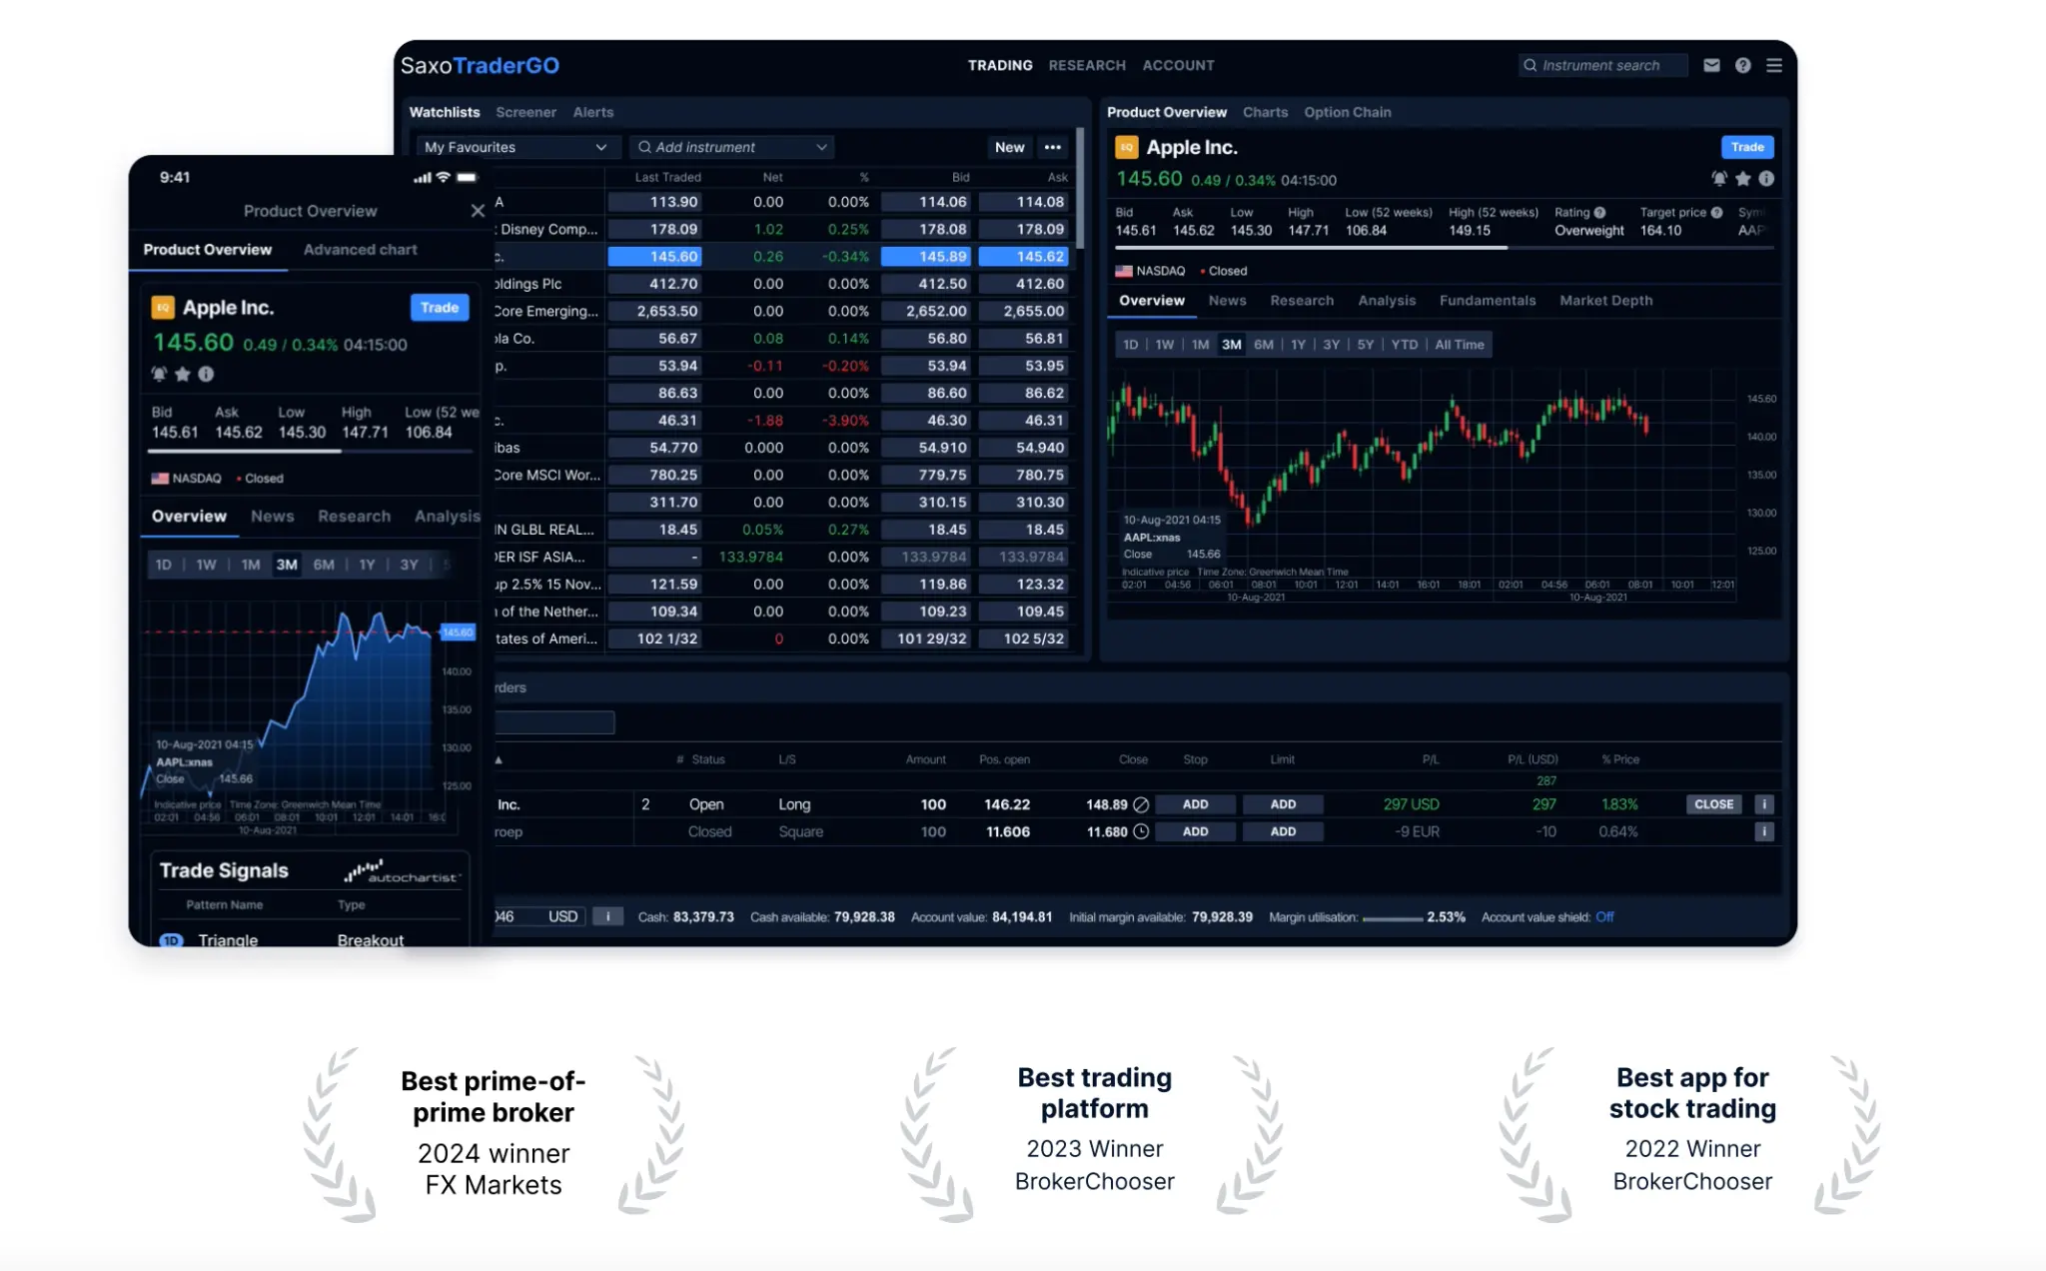
Task: Open the watchlist three-dots options
Action: (x=1052, y=147)
